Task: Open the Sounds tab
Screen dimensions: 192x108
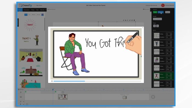Action: click(x=42, y=10)
